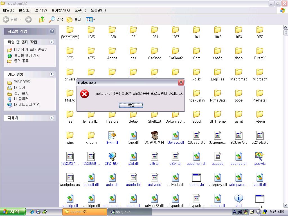Click the 시작 Start button
This screenshot has width=288, height=216.
tap(13, 212)
